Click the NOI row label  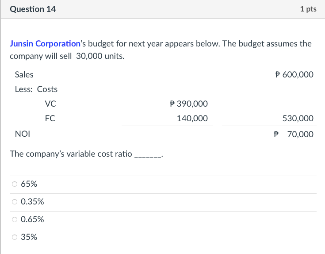(x=23, y=134)
